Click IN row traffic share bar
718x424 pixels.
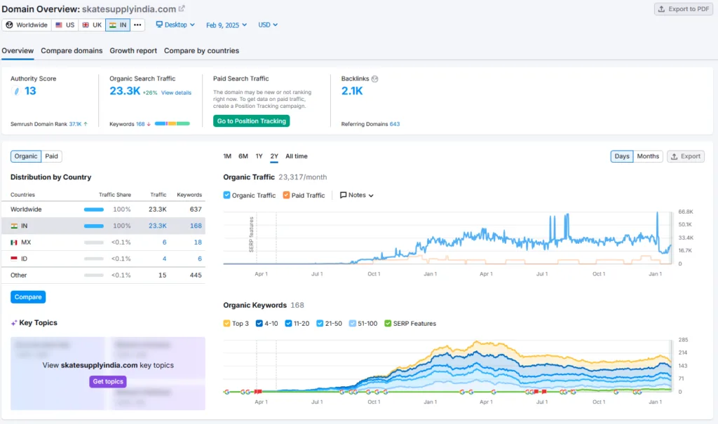[x=94, y=226]
